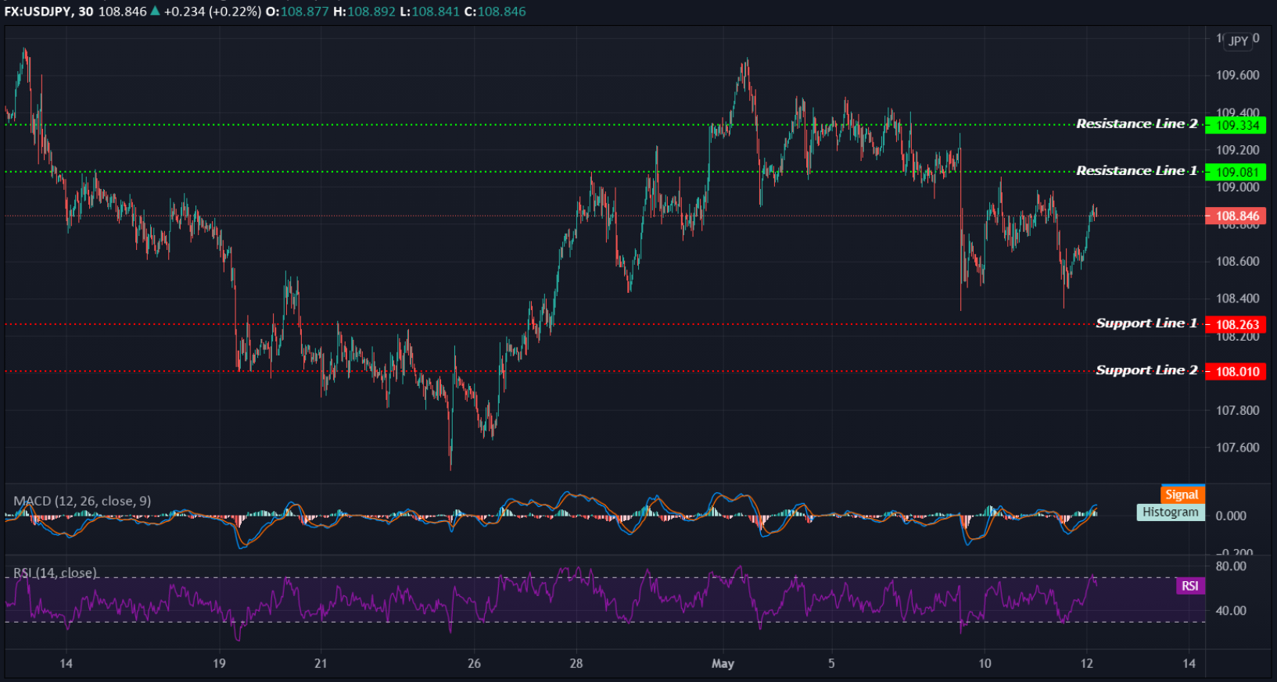1277x682 pixels.
Task: Click the orange Signal legend tag
Action: coord(1182,495)
